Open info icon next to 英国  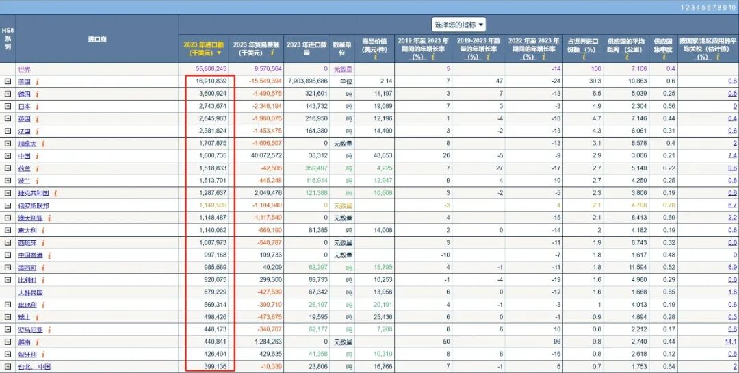click(x=37, y=119)
